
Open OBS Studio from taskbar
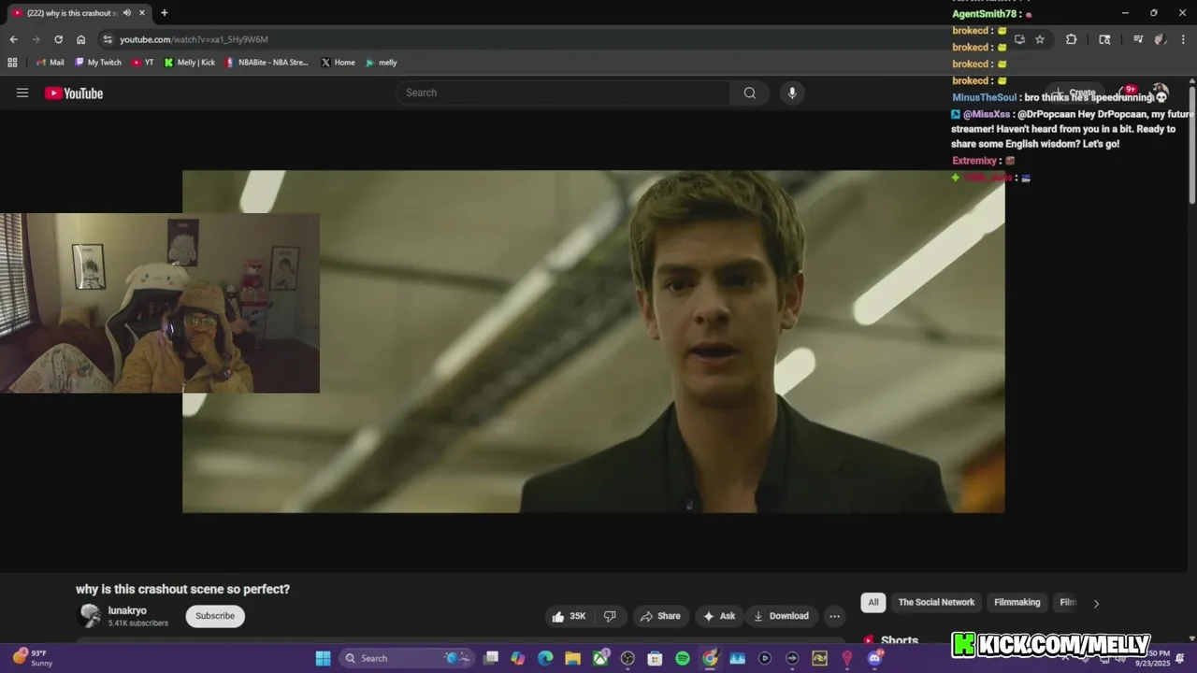coord(627,658)
